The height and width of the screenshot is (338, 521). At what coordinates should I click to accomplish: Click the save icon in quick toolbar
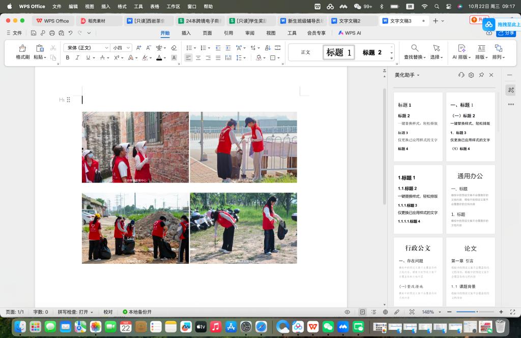pos(33,33)
